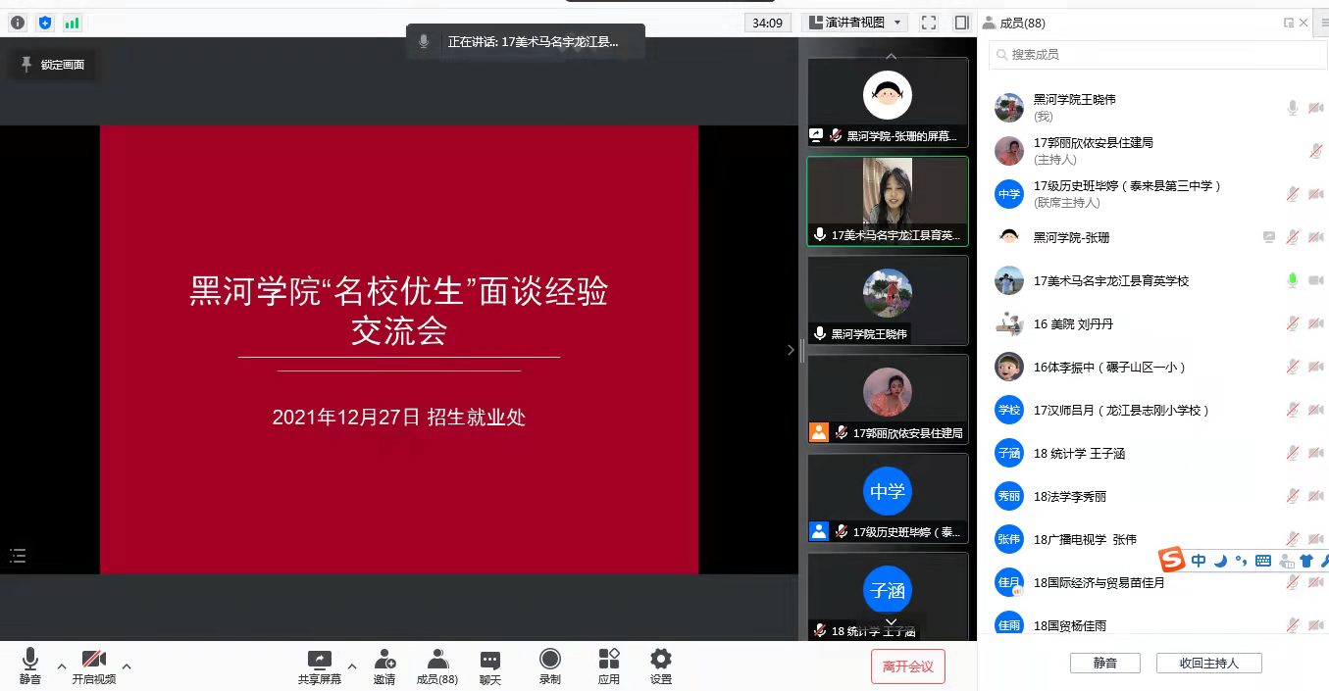Image resolution: width=1329 pixels, height=691 pixels.
Task: Open the apps icon in toolbar
Action: tap(609, 660)
